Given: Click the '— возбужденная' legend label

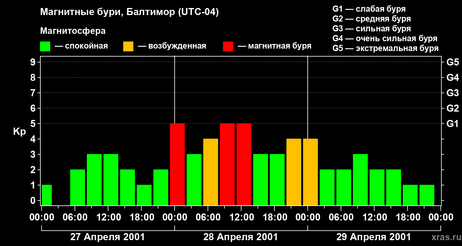Looking at the screenshot, I should point(172,46).
